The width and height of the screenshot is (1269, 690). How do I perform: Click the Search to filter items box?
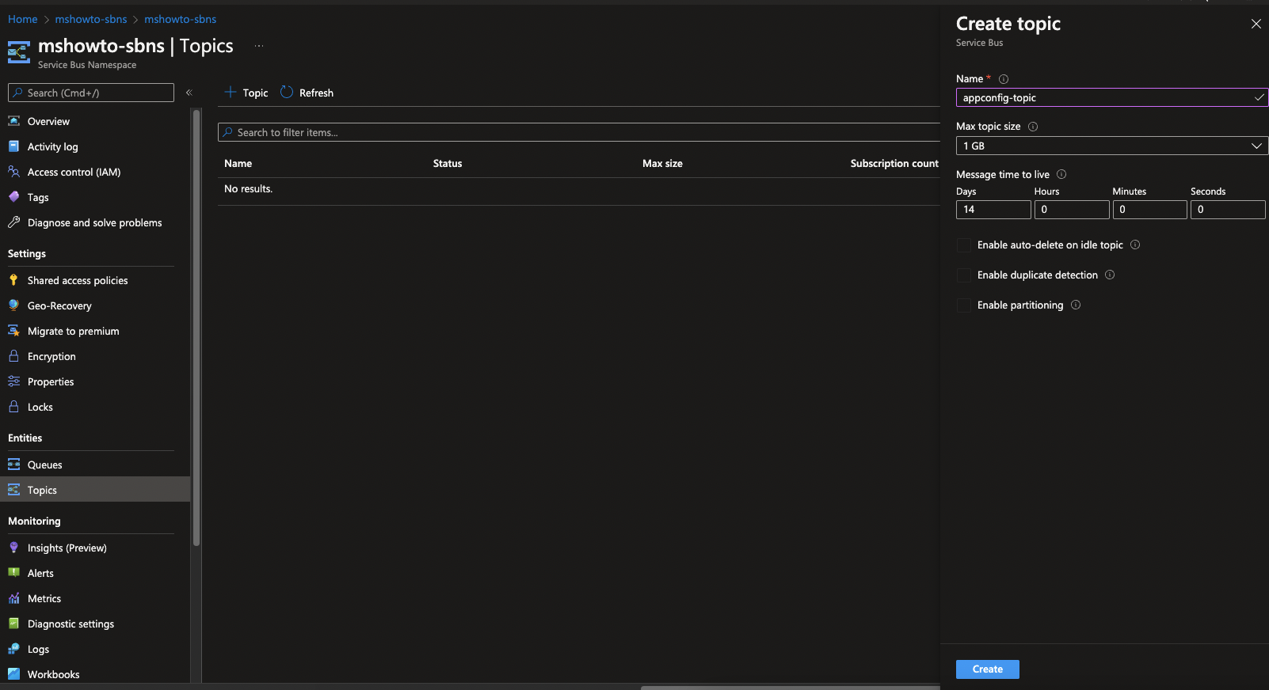click(x=579, y=132)
